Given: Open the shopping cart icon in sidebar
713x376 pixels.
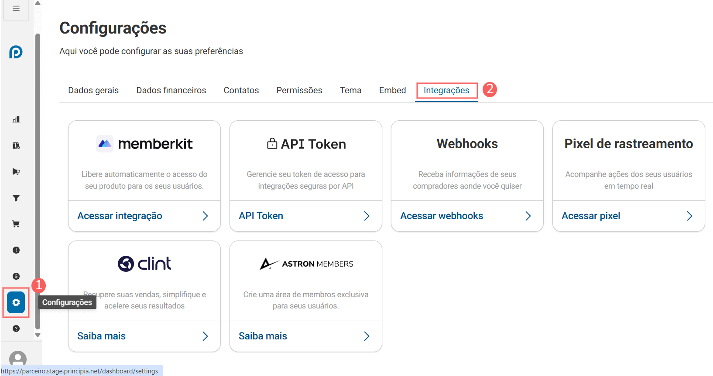Looking at the screenshot, I should pos(16,224).
